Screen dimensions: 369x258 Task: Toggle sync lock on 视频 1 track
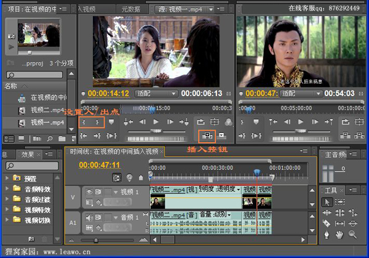click(x=98, y=192)
